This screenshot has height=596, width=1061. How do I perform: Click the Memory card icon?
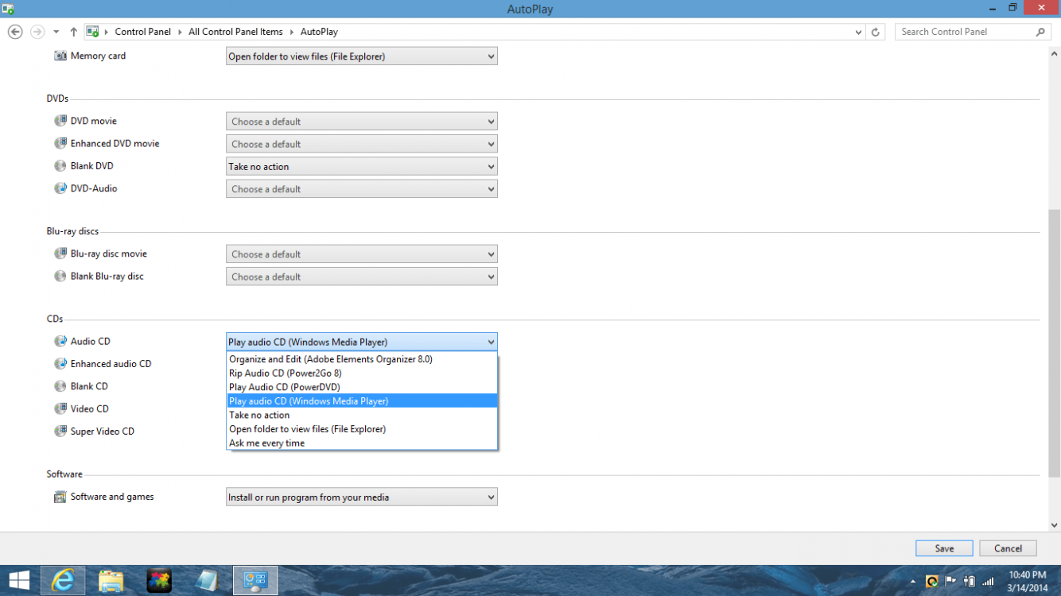(x=60, y=56)
